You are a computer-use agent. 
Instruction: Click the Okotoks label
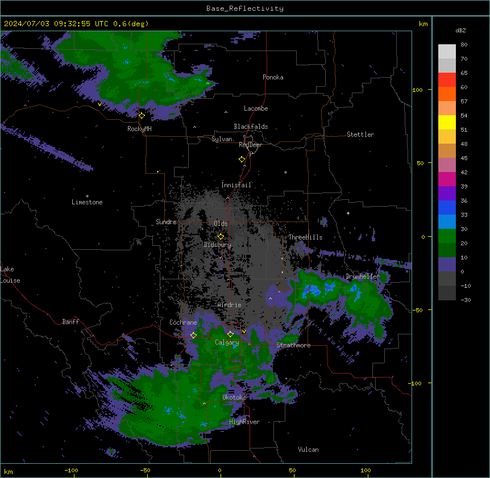(234, 397)
